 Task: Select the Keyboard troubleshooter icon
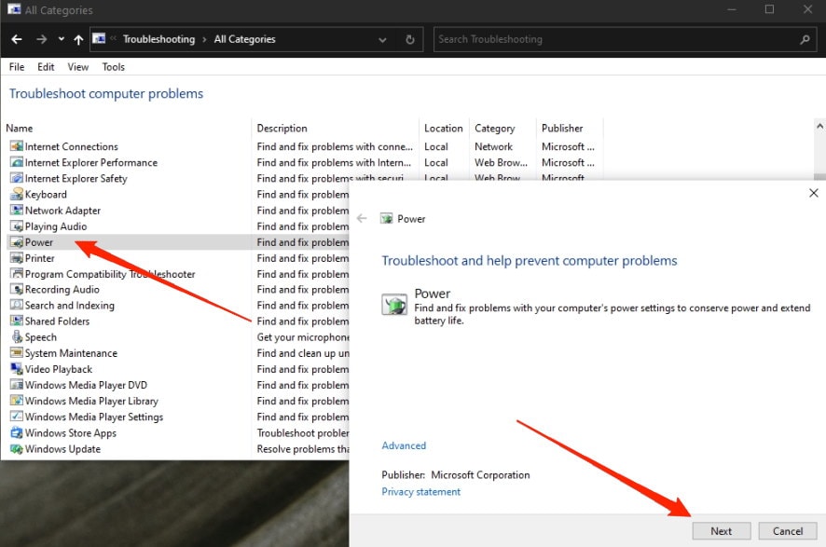[x=17, y=194]
